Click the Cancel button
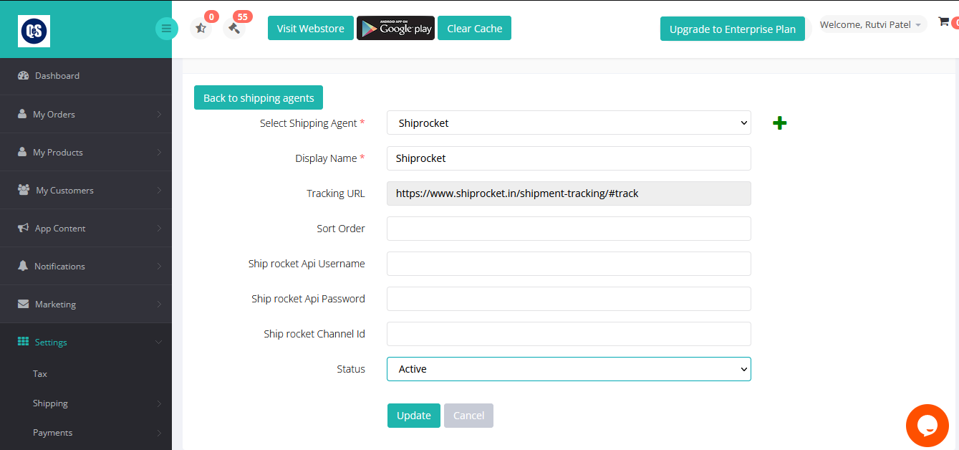The image size is (959, 450). [x=468, y=416]
